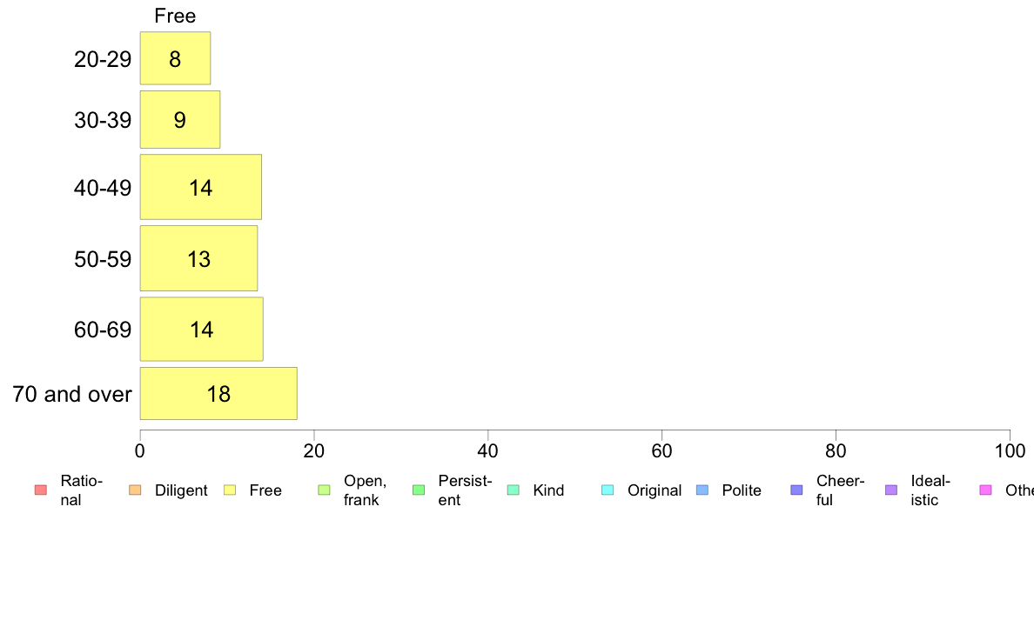Click the Cheerful legend color swatch
Viewport: 1034px width, 640px height.
pos(796,490)
